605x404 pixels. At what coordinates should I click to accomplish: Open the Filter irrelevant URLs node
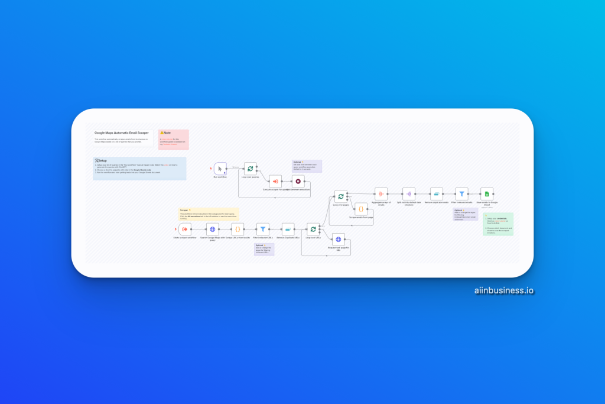(263, 229)
